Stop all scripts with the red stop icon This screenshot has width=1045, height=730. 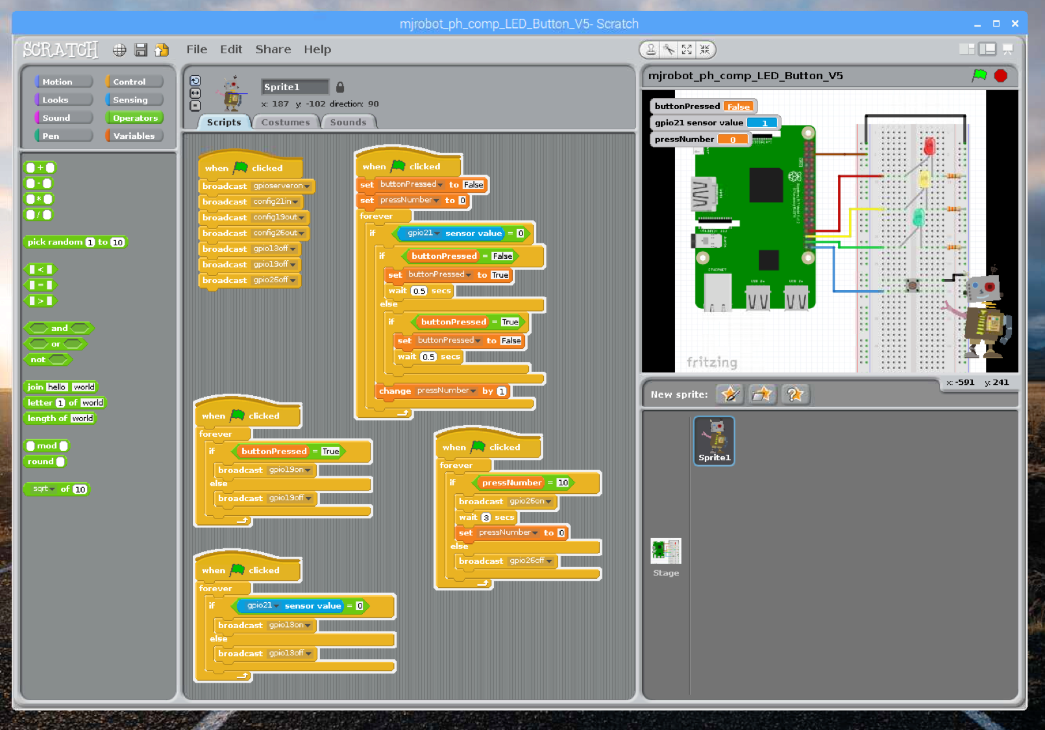(1000, 75)
